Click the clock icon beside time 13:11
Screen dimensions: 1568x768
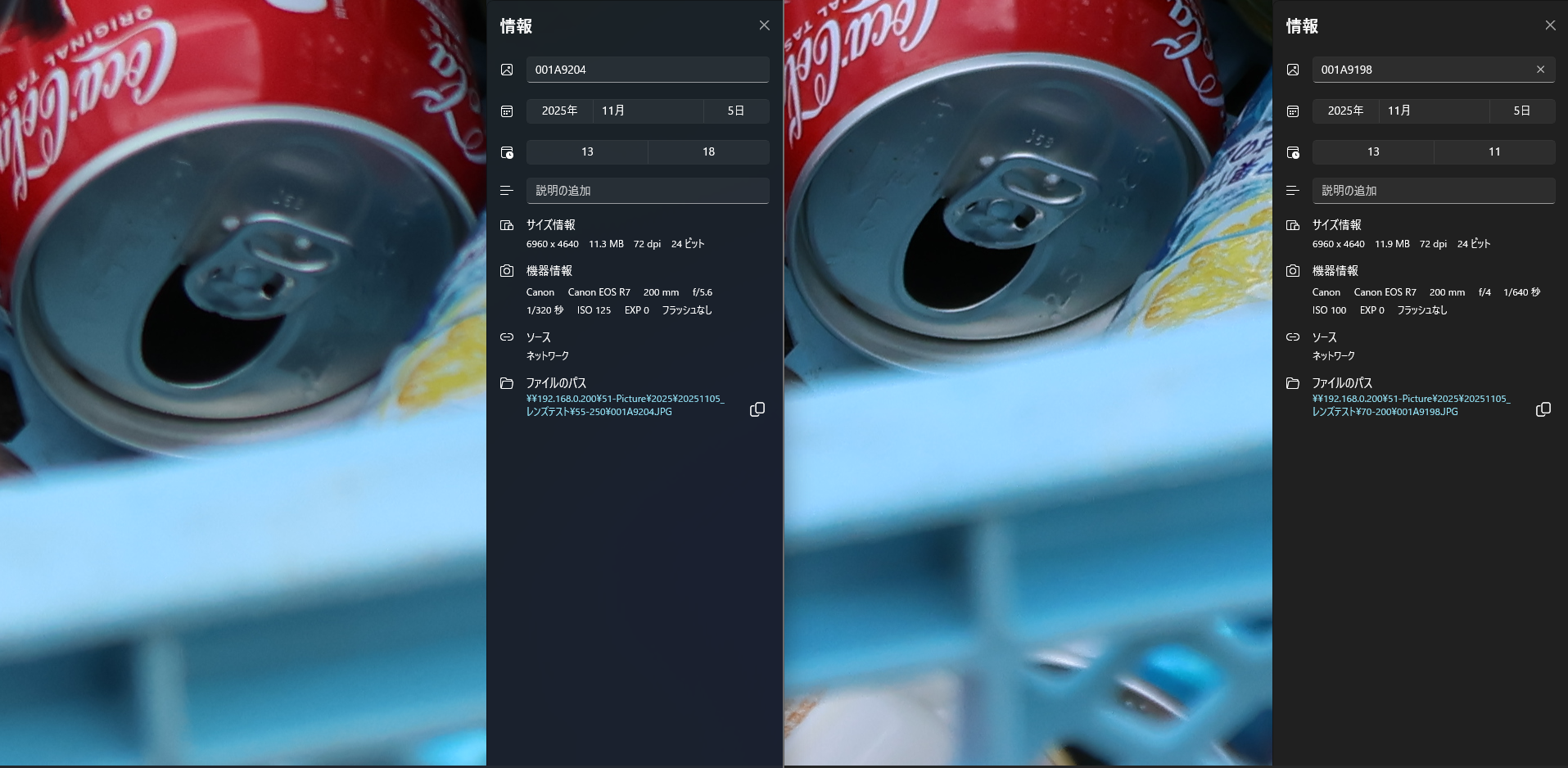(1293, 152)
